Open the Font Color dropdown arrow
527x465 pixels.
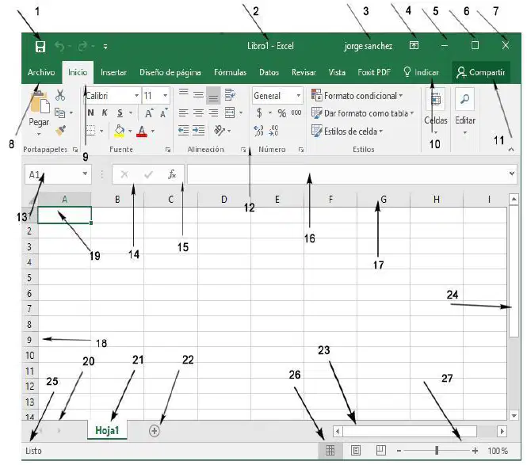click(153, 131)
